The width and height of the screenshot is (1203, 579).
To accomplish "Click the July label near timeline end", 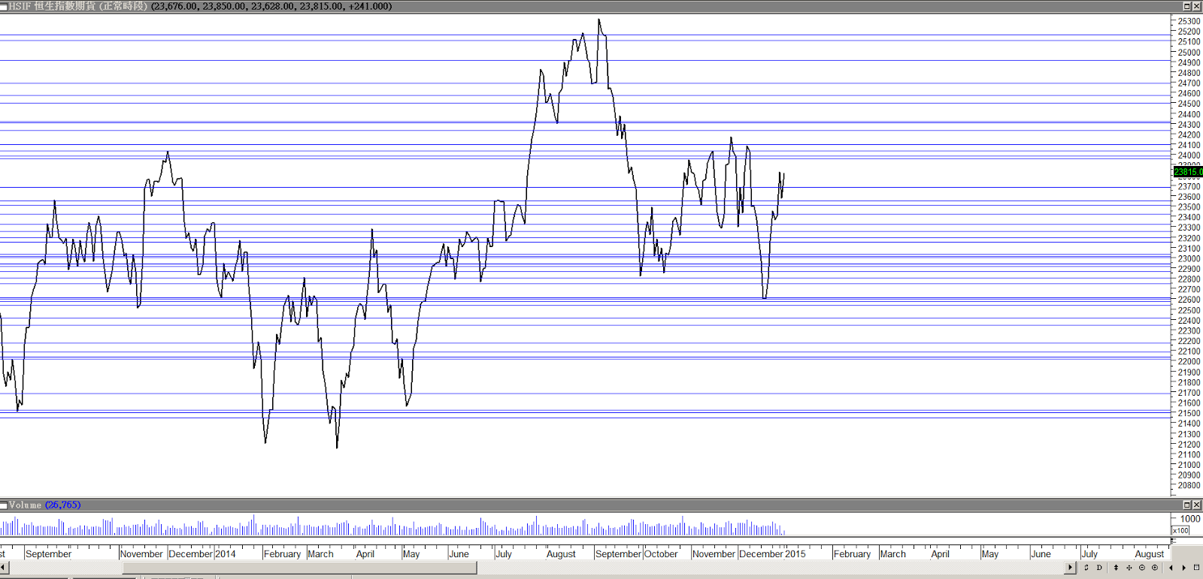I will click(1089, 554).
